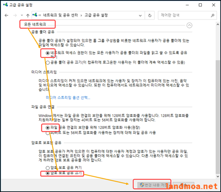Click the 암호로 보호된 공유 heading
221x192 pixels.
click(x=46, y=143)
